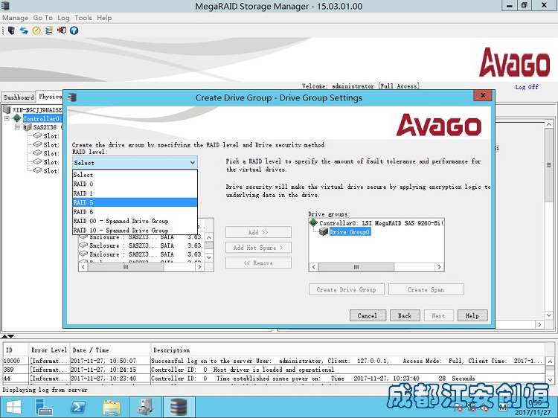
Task: Switch to the Dashboard tab
Action: tap(19, 97)
